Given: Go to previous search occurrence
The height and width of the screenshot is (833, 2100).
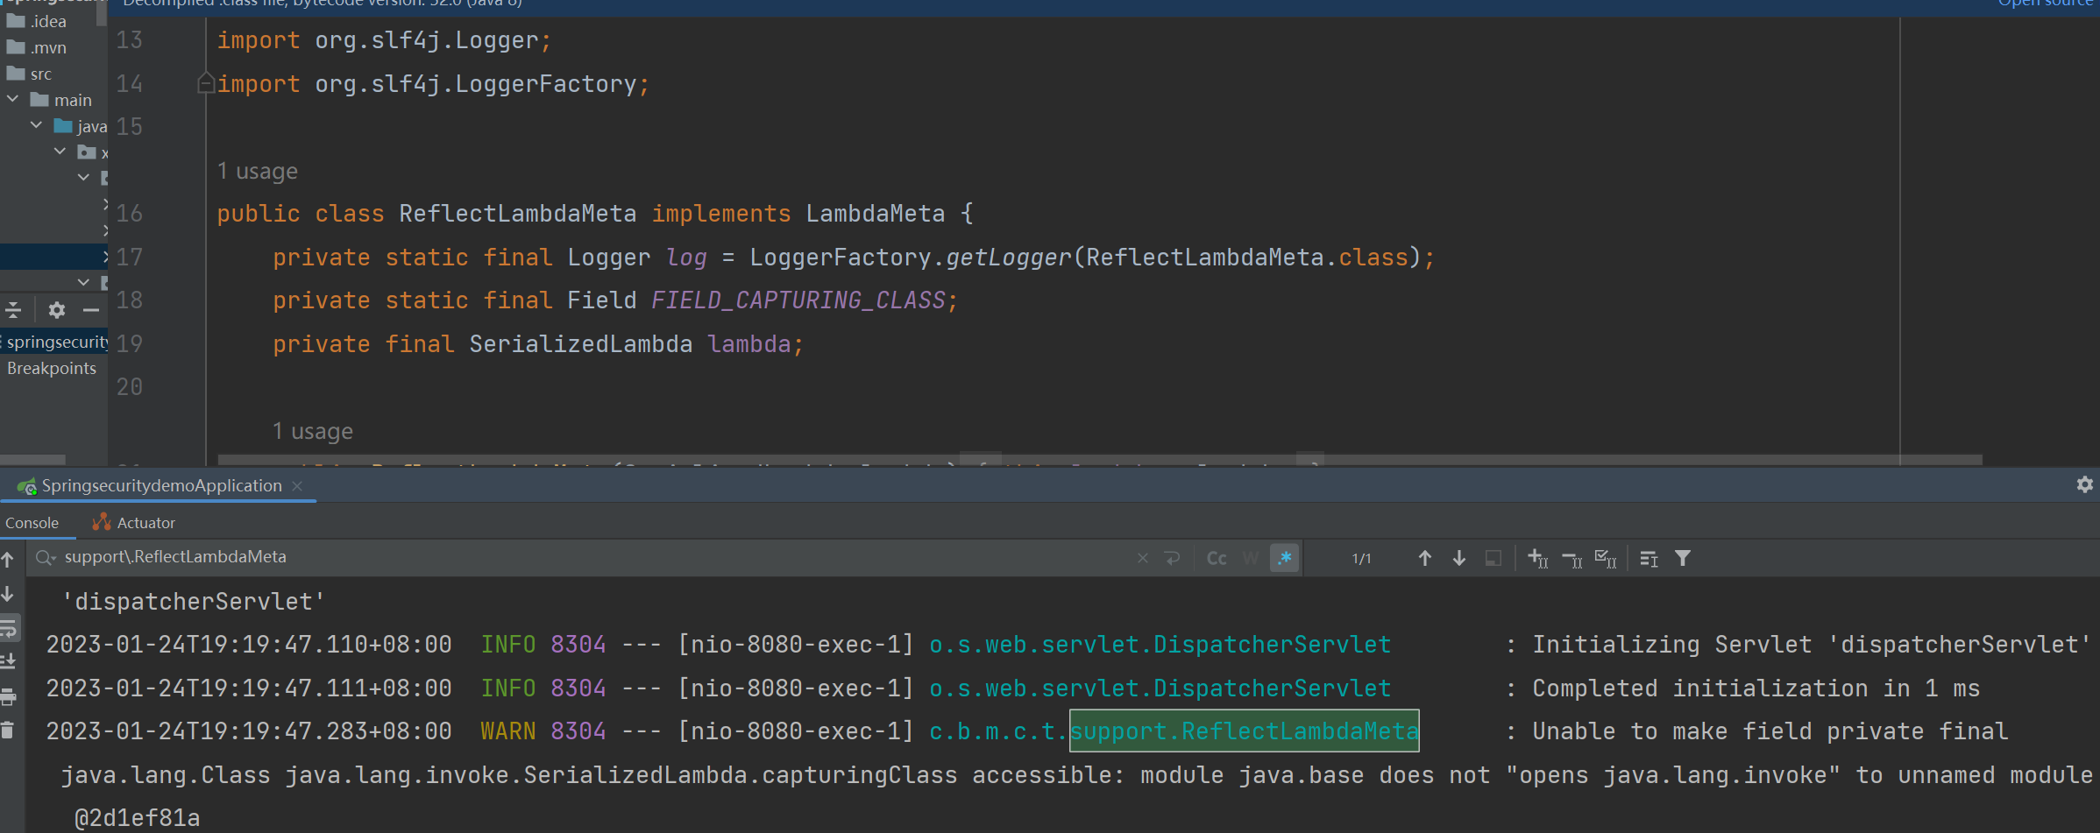Looking at the screenshot, I should 1425,558.
